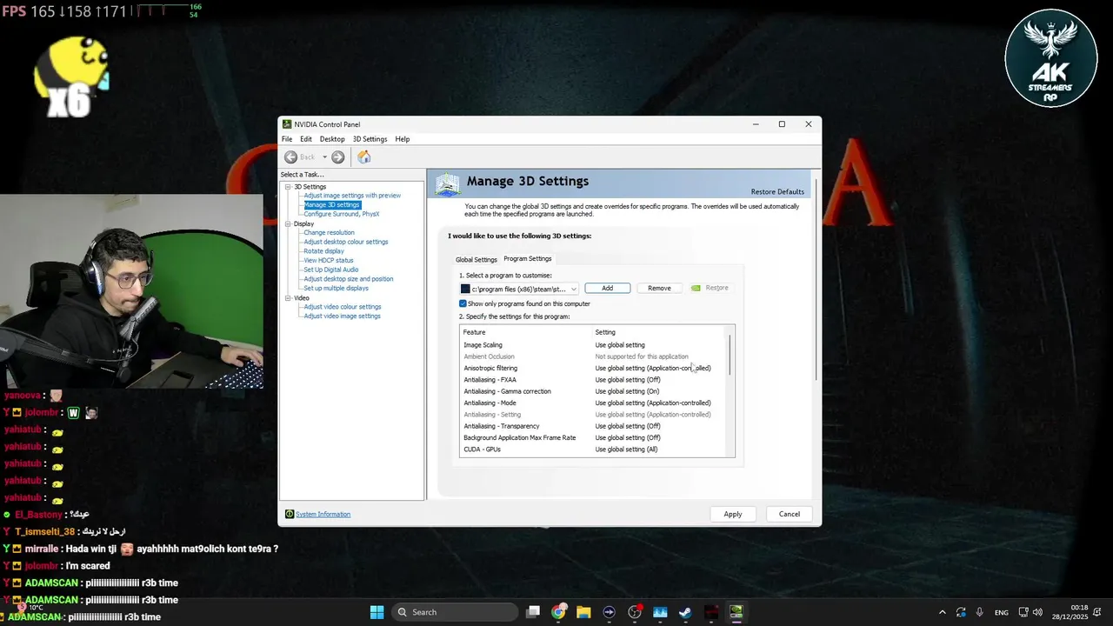Select Adjust desktop size and position
The width and height of the screenshot is (1113, 626).
point(349,279)
